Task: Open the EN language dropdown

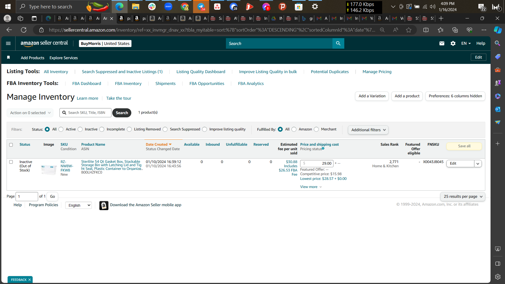Action: (x=466, y=43)
